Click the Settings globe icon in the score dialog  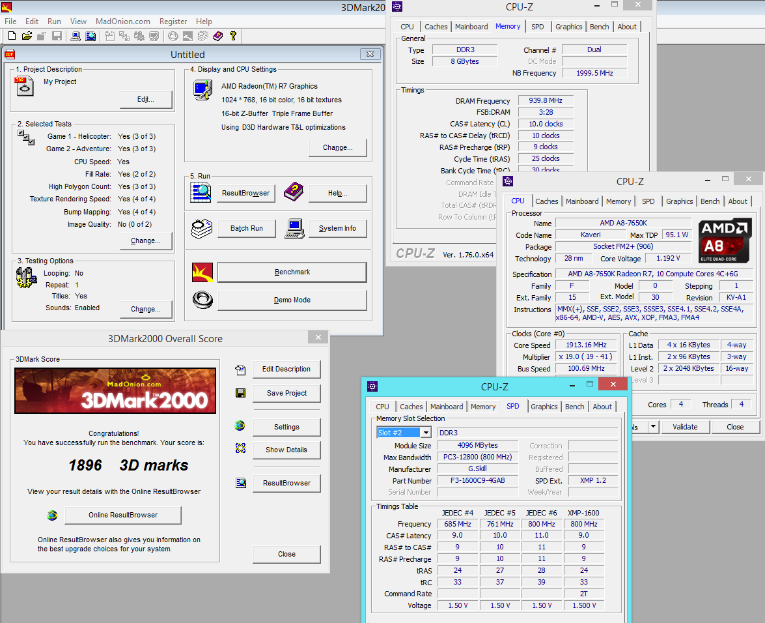pos(240,426)
